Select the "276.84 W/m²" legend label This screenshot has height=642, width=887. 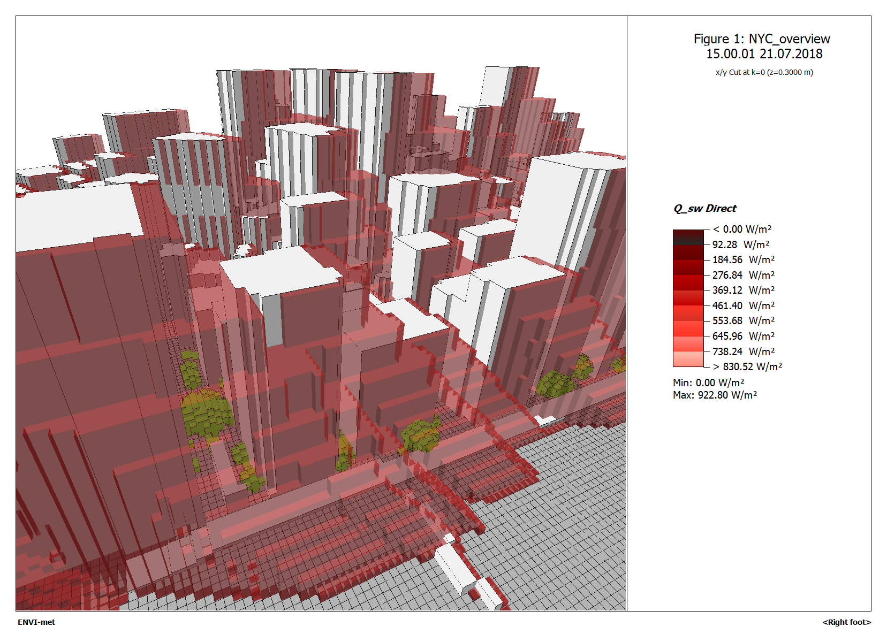pos(743,275)
